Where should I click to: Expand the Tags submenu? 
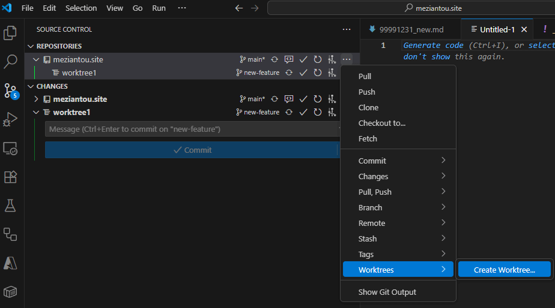tap(398, 254)
